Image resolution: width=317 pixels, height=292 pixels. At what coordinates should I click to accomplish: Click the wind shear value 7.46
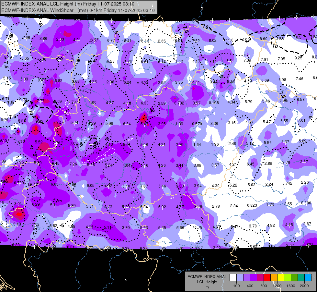click(300, 79)
